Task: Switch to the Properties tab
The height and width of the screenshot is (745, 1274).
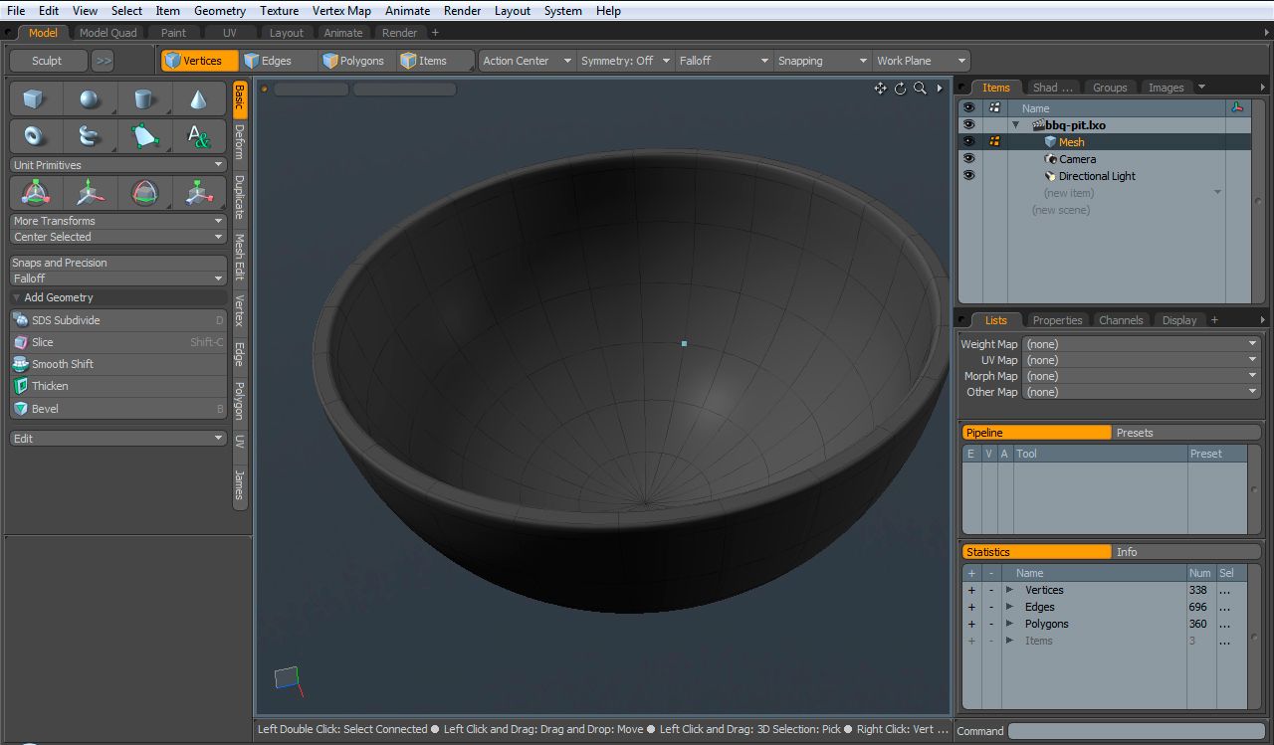Action: pyautogui.click(x=1057, y=319)
